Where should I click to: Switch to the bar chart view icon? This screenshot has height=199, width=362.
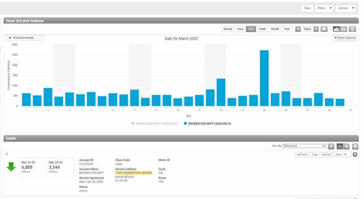tap(336, 29)
